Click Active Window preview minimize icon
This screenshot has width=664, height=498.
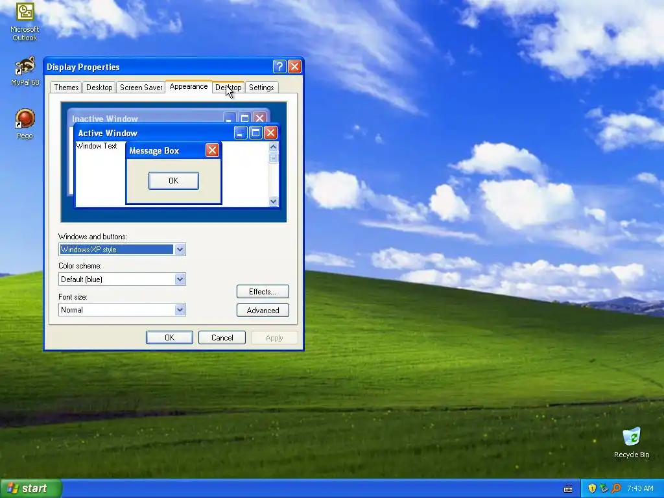(241, 133)
